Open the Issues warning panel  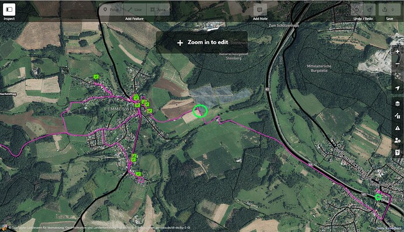click(398, 128)
